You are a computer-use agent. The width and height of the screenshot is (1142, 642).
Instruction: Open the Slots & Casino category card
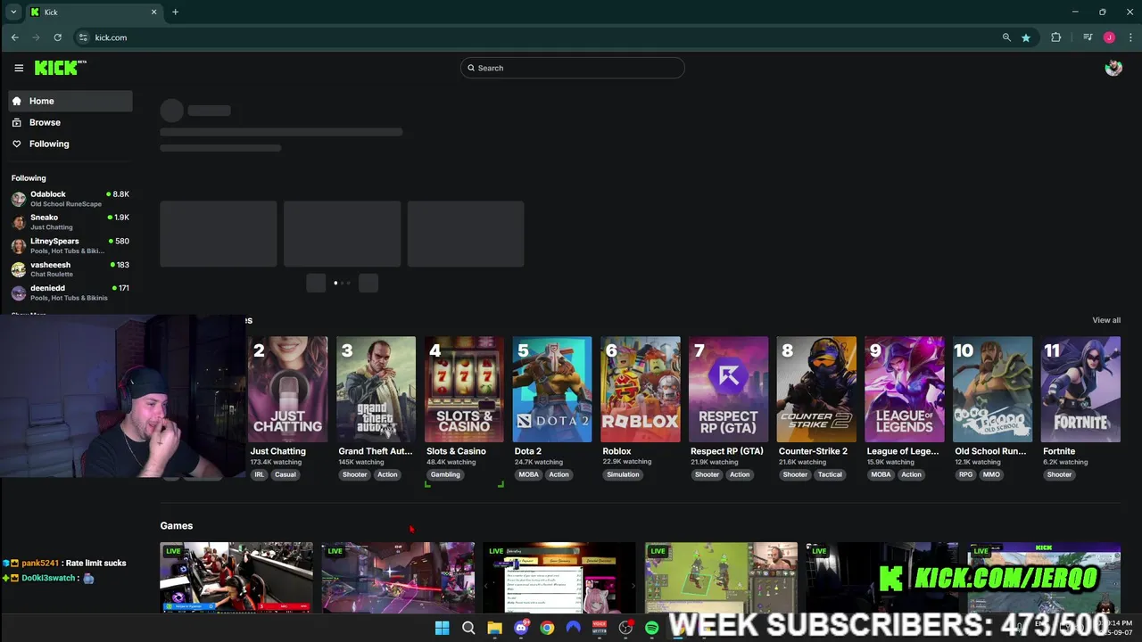464,390
